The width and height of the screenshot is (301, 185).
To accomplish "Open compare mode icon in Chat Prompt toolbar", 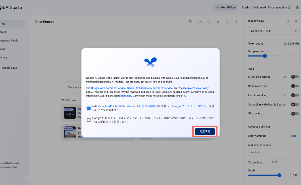I will [x=218, y=22].
